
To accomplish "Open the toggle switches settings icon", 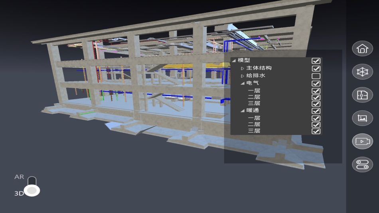I will coord(362,164).
